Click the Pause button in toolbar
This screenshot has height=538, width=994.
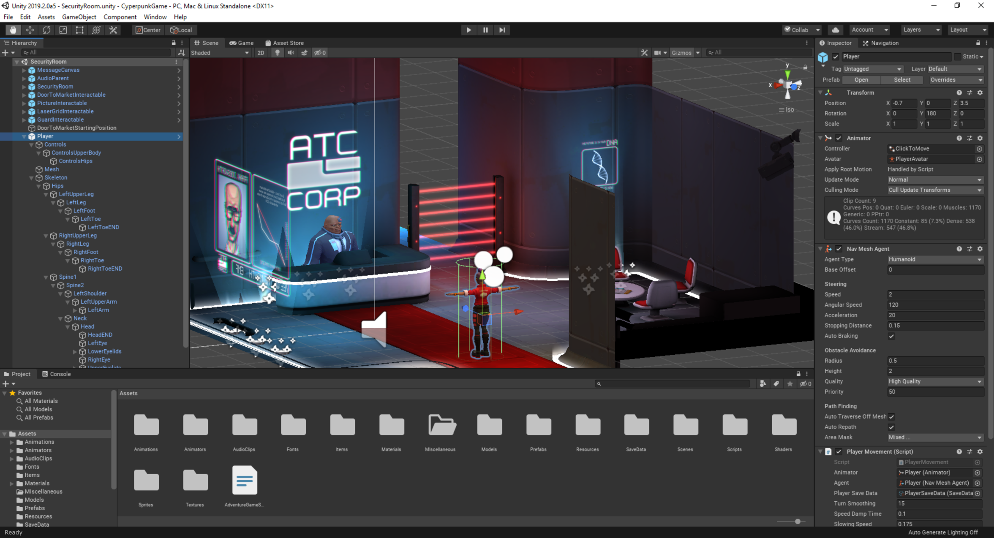click(486, 30)
